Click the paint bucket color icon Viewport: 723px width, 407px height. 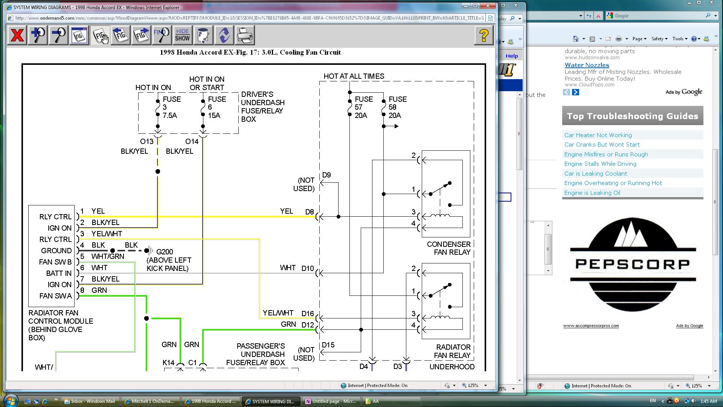(203, 35)
